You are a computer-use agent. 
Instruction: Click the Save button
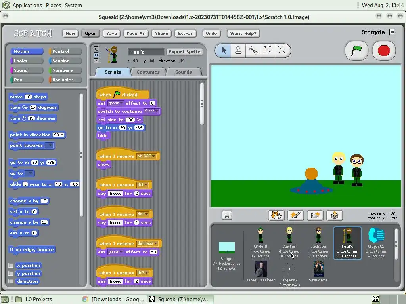[111, 33]
